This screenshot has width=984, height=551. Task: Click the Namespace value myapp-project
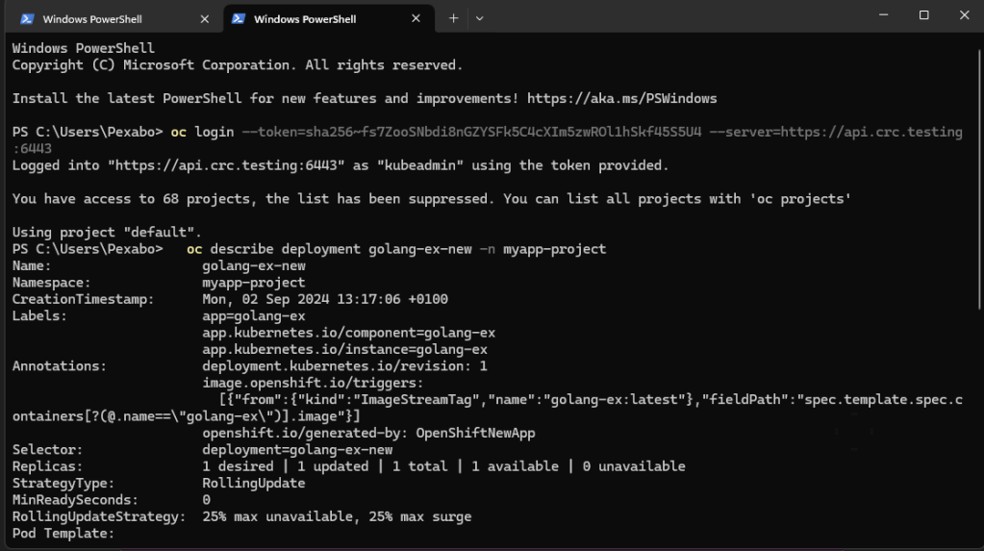point(254,283)
